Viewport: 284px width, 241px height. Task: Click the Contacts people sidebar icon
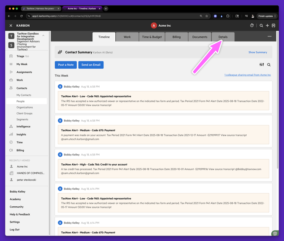pyautogui.click(x=11, y=88)
